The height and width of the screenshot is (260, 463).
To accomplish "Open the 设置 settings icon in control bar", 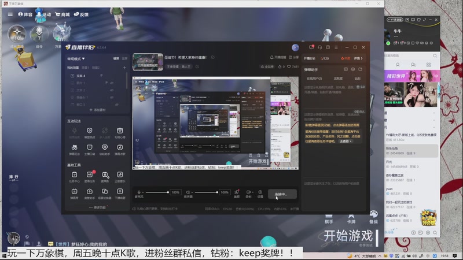I will click(260, 192).
